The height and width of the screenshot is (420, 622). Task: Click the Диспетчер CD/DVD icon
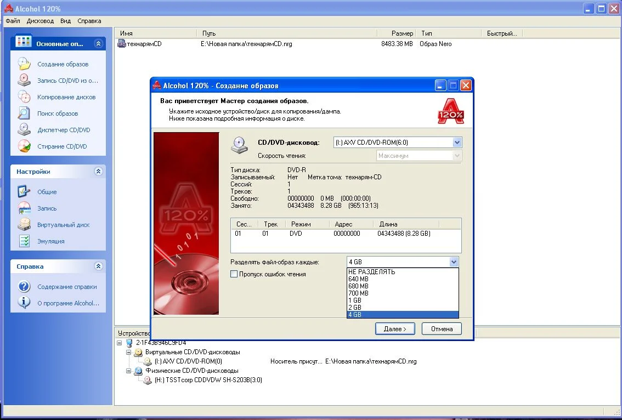(x=24, y=130)
